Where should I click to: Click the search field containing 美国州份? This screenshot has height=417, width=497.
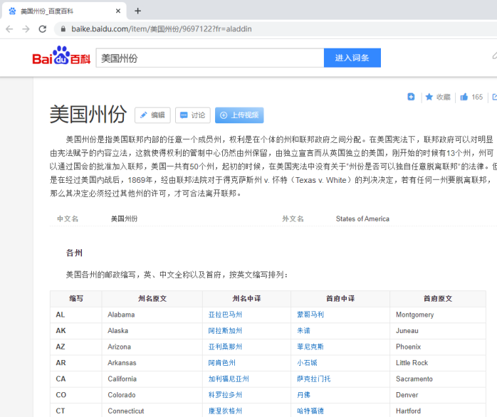click(x=210, y=58)
